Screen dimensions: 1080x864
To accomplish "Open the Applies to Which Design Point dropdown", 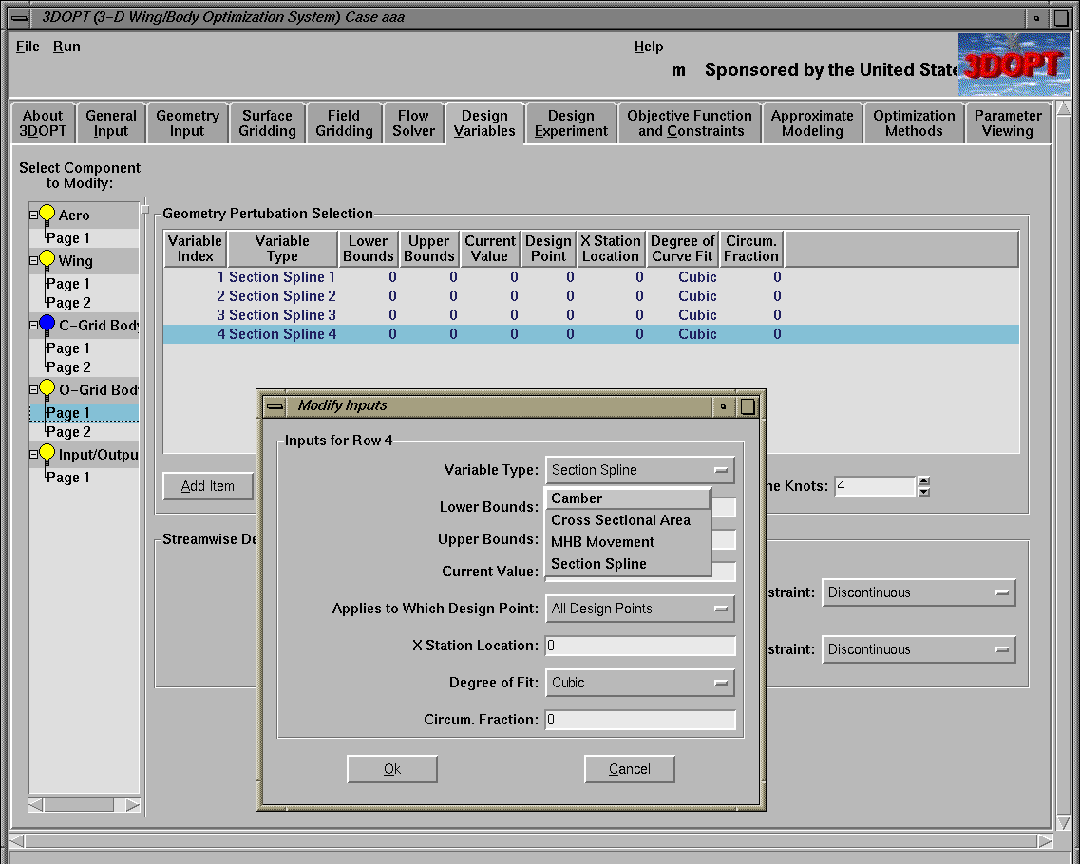I will pyautogui.click(x=640, y=609).
